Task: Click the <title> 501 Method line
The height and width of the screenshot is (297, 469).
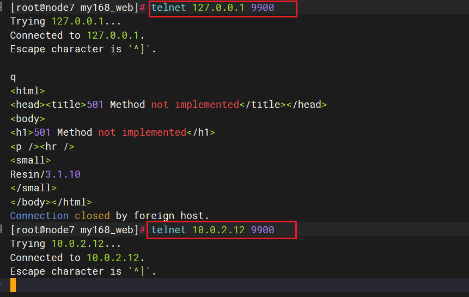Action: tap(168, 105)
